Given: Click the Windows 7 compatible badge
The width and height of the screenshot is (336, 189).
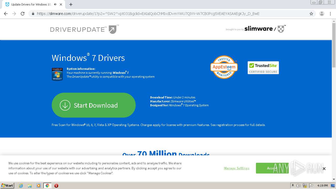Looking at the screenshot, I should pyautogui.click(x=57, y=74).
